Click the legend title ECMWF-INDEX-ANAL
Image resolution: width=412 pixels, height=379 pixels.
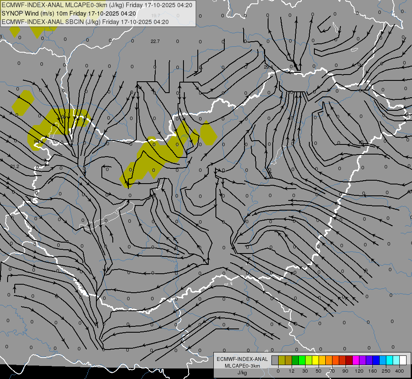click(x=242, y=359)
